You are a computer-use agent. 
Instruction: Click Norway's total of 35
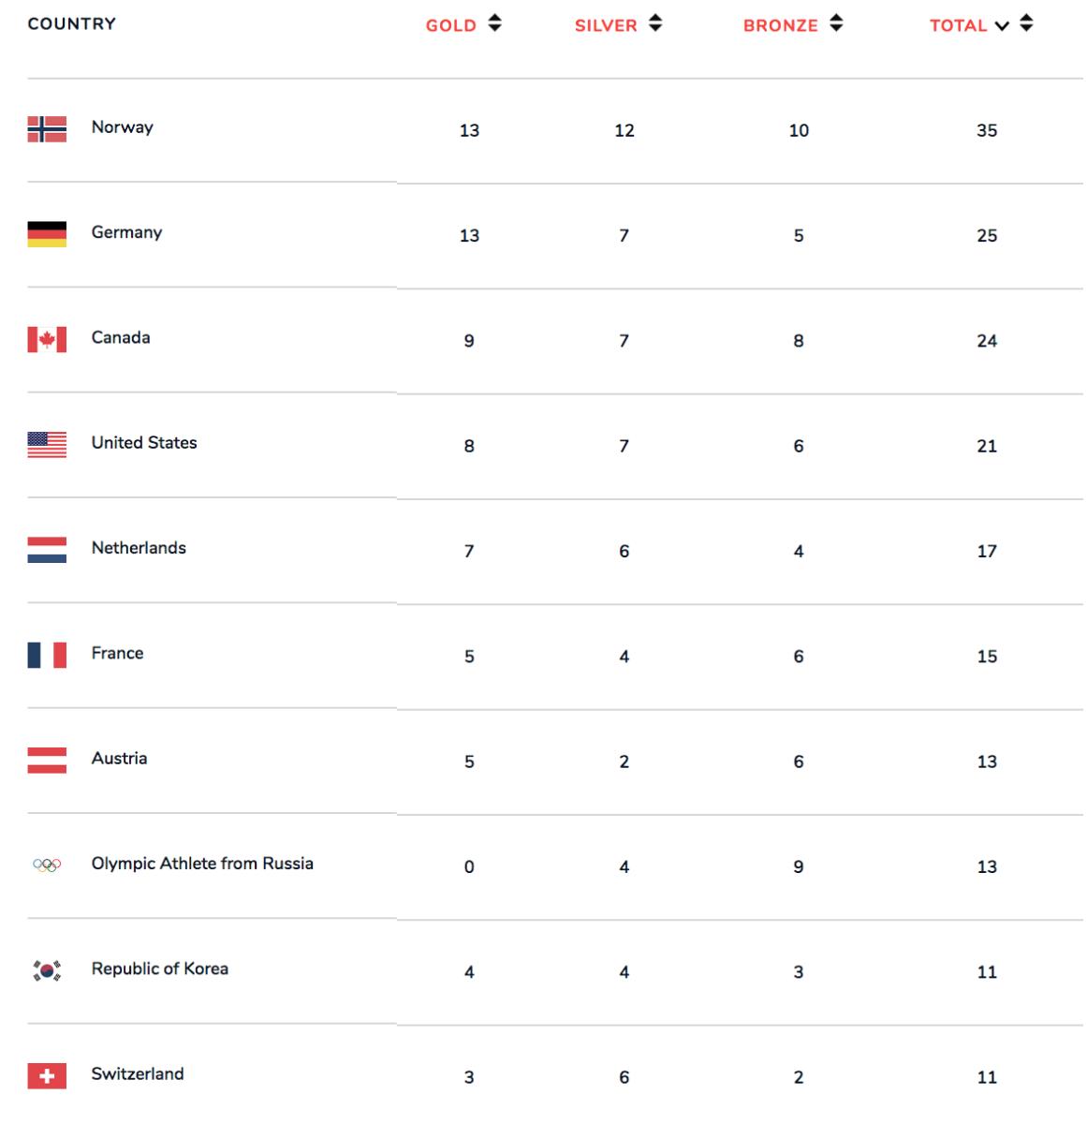coord(987,130)
